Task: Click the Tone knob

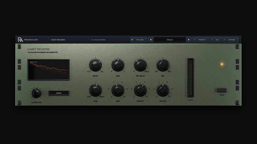Action: [x=95, y=90]
